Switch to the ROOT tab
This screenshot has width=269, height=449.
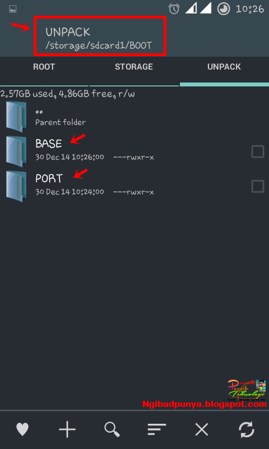pyautogui.click(x=44, y=67)
